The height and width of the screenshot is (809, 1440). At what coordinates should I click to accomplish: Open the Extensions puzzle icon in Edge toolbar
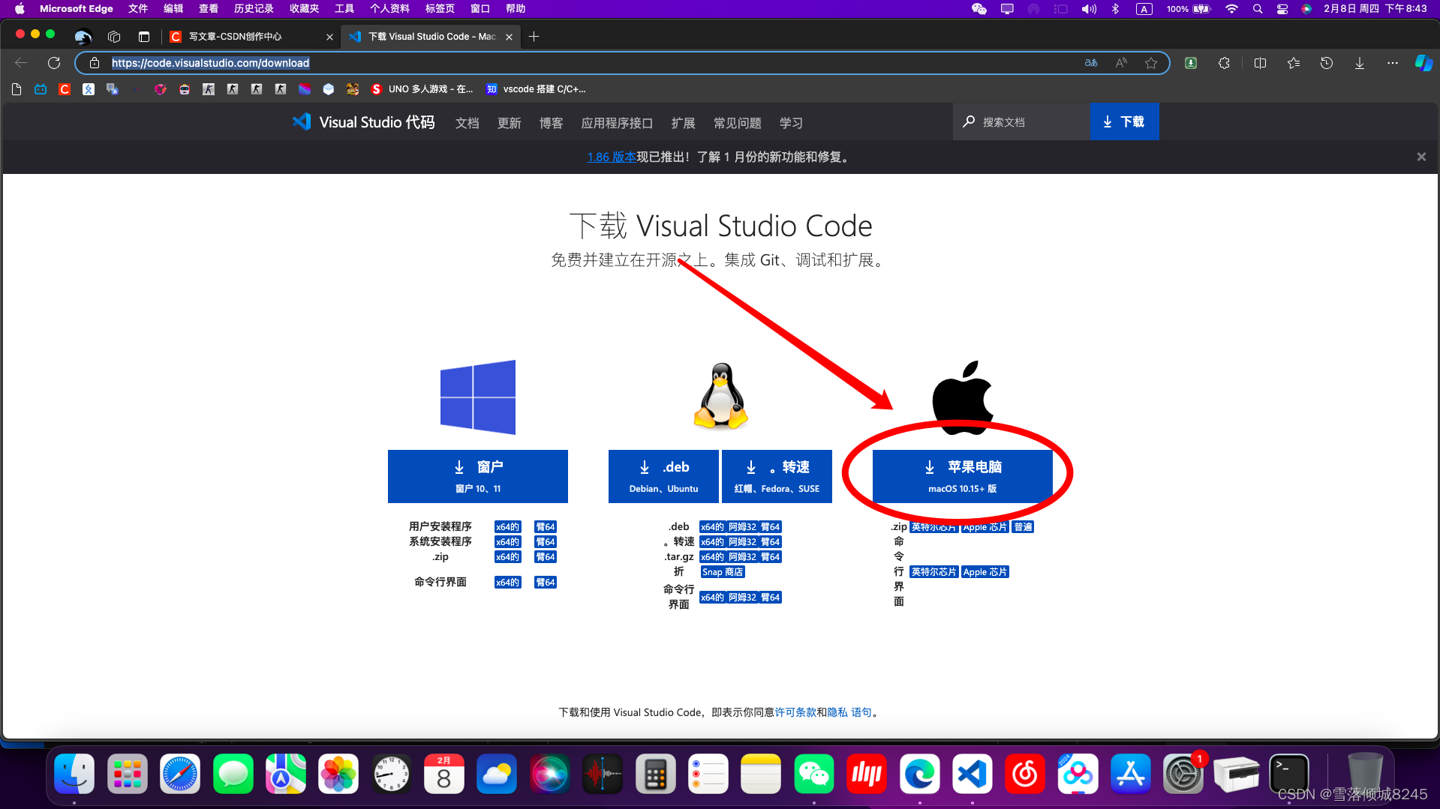(1224, 63)
